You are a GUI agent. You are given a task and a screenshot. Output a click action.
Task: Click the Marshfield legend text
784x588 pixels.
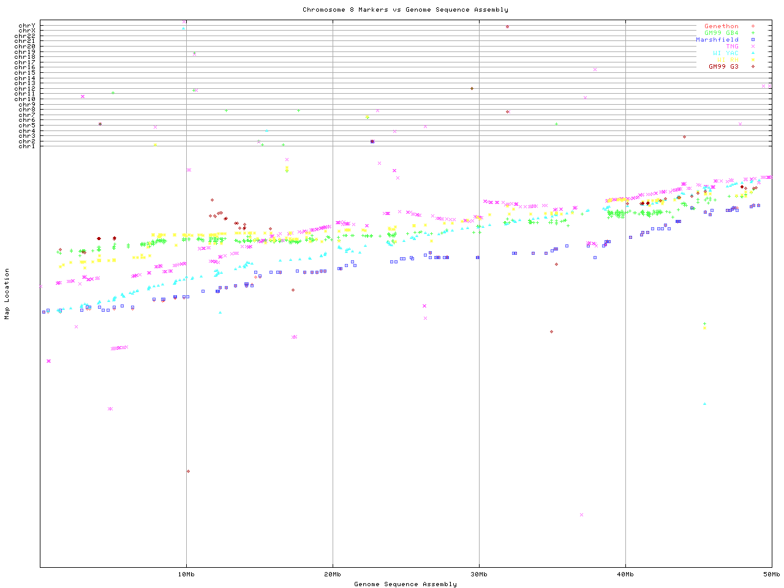(717, 40)
